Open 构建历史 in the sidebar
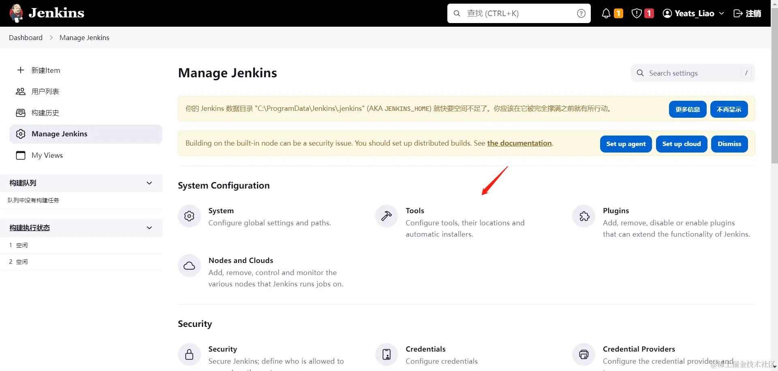 [86, 112]
